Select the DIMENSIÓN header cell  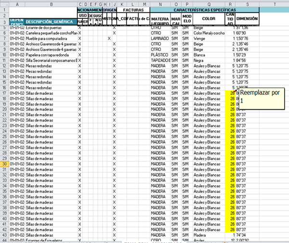tap(247, 19)
